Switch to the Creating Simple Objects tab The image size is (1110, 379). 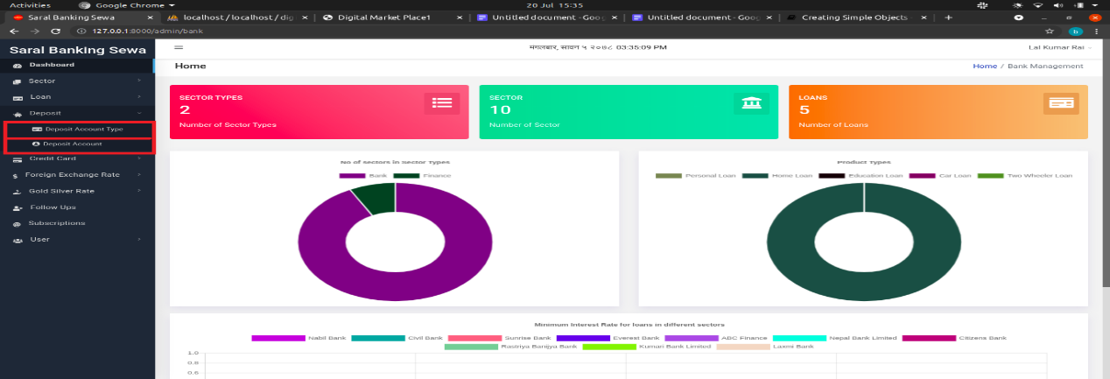coord(856,18)
